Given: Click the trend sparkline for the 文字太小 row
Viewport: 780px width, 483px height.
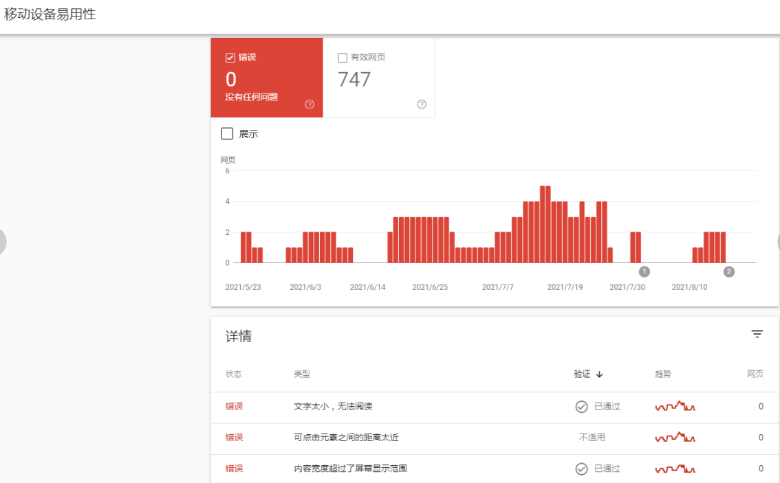Looking at the screenshot, I should pos(675,406).
